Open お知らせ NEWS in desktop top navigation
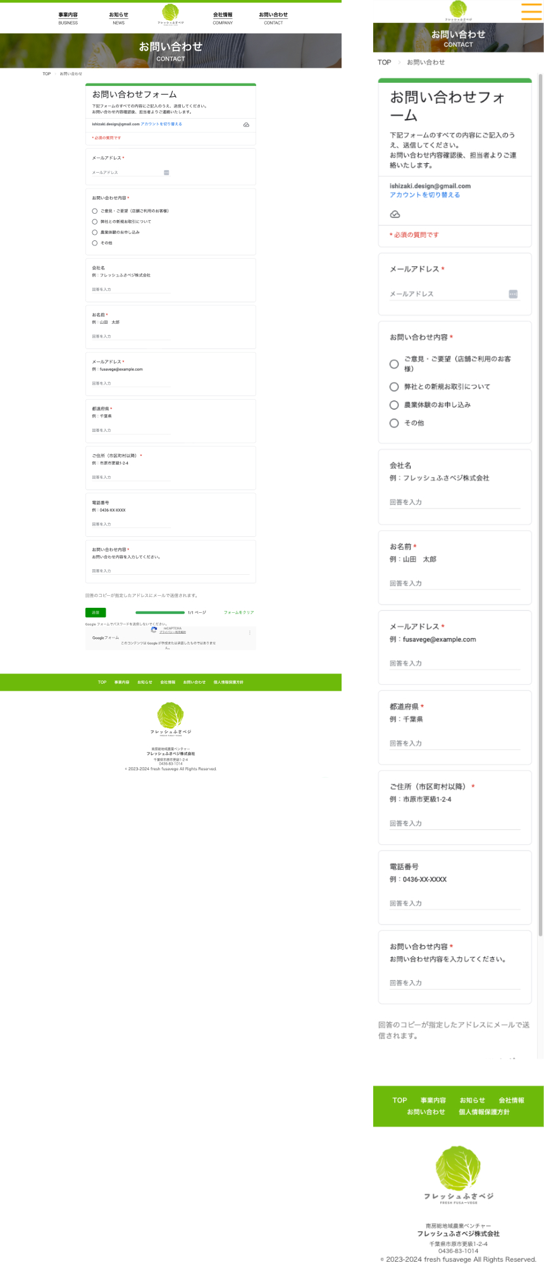This screenshot has width=544, height=1275. click(118, 18)
